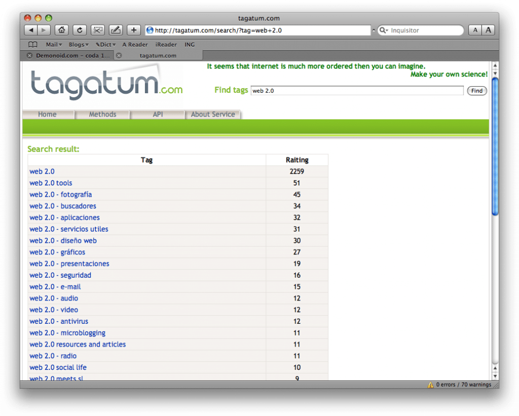
Task: Expand the Mail bookmarks menu
Action: tap(54, 45)
